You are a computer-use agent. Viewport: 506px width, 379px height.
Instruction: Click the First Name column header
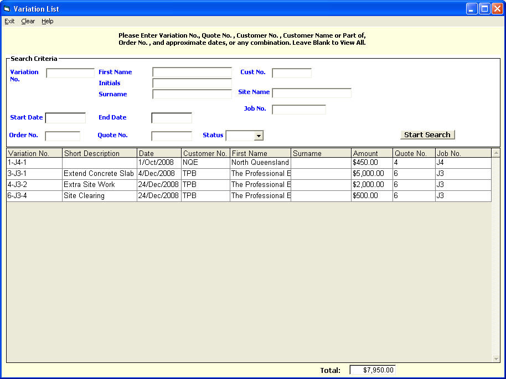[x=260, y=153]
